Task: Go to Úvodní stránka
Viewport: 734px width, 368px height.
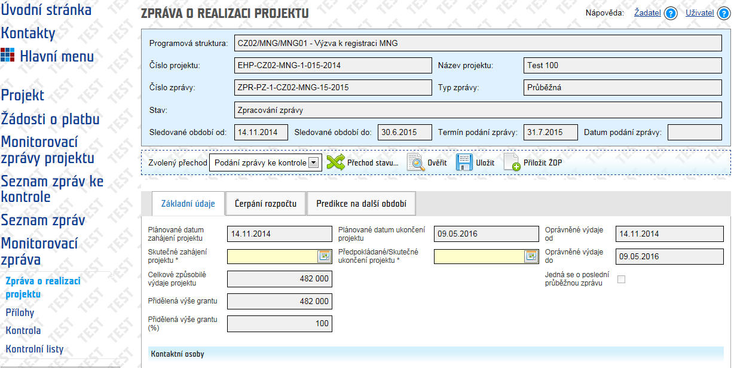Action: [x=46, y=10]
